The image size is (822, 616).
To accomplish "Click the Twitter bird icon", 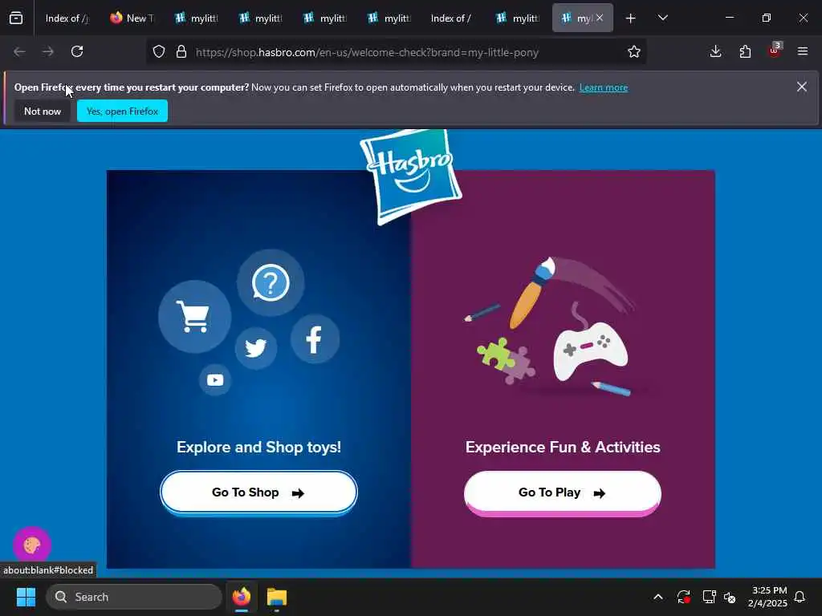I will pos(256,348).
